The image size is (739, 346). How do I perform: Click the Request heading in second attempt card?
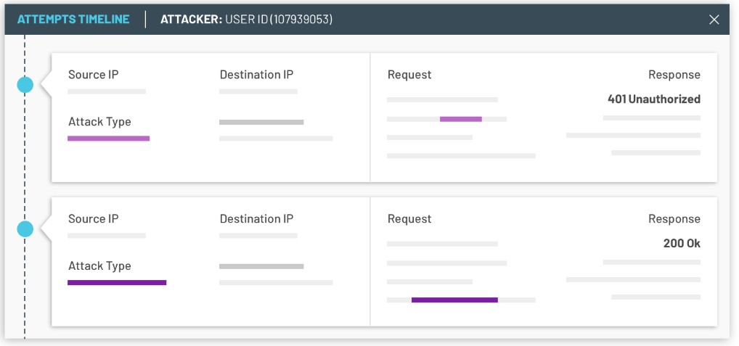tap(409, 219)
